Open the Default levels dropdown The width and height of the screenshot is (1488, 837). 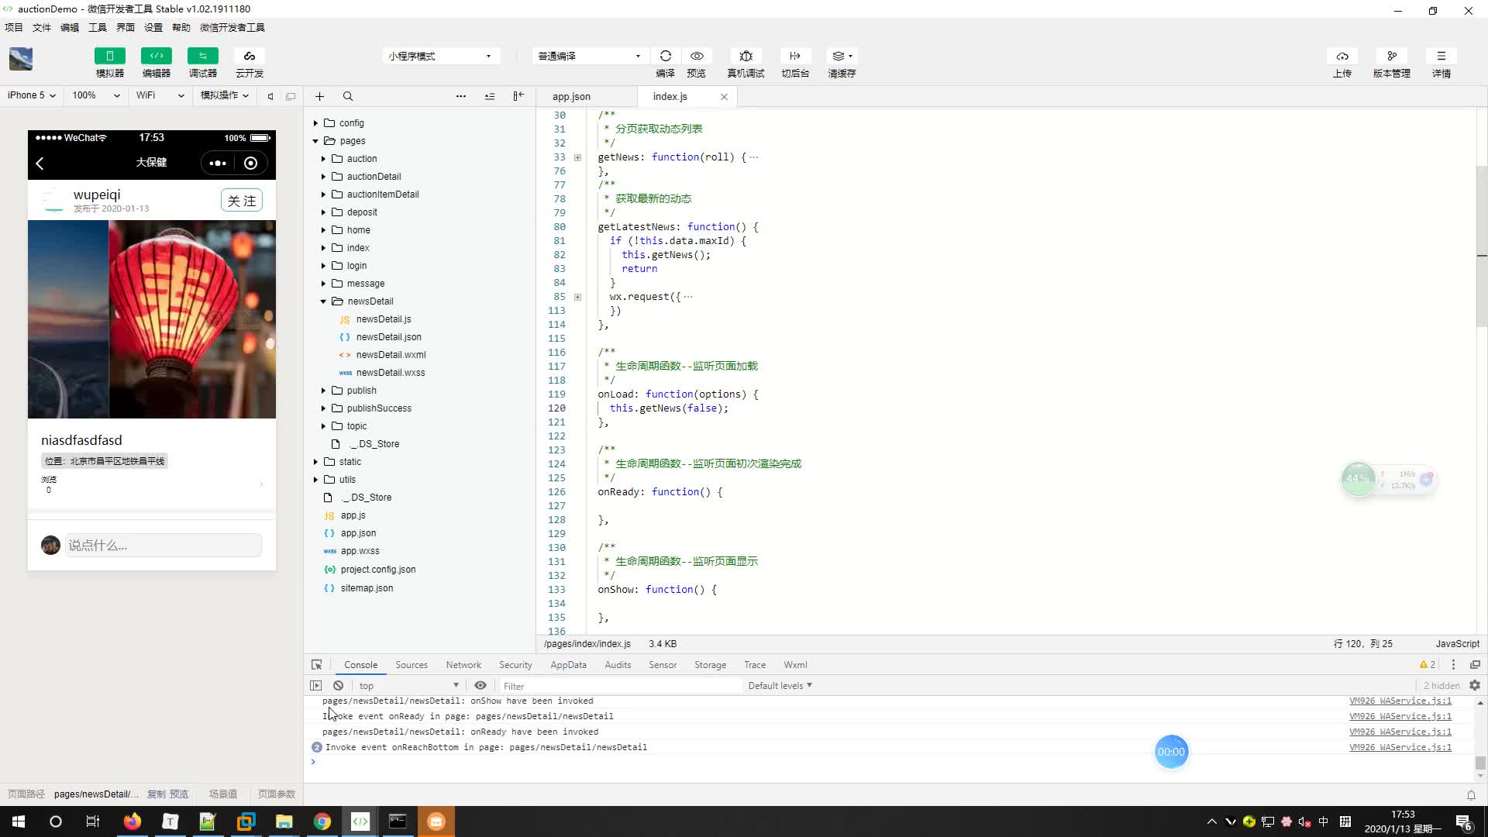[x=780, y=686]
